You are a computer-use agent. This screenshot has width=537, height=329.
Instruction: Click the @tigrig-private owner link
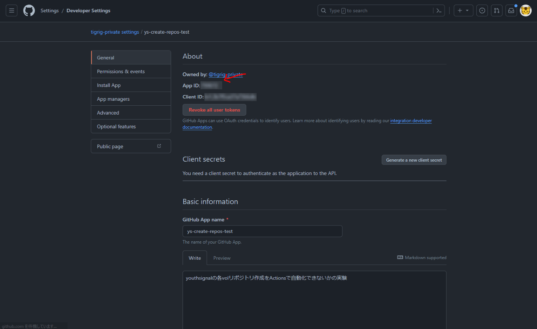(x=226, y=75)
